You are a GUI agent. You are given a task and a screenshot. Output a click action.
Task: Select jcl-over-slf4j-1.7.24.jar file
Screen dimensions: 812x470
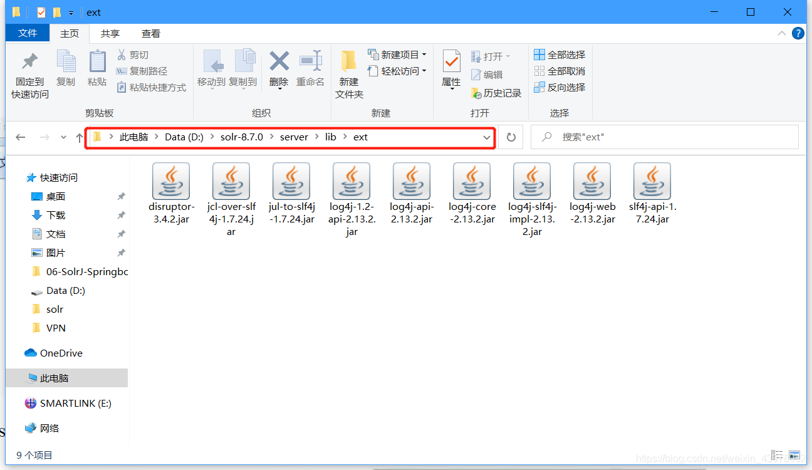pos(231,199)
